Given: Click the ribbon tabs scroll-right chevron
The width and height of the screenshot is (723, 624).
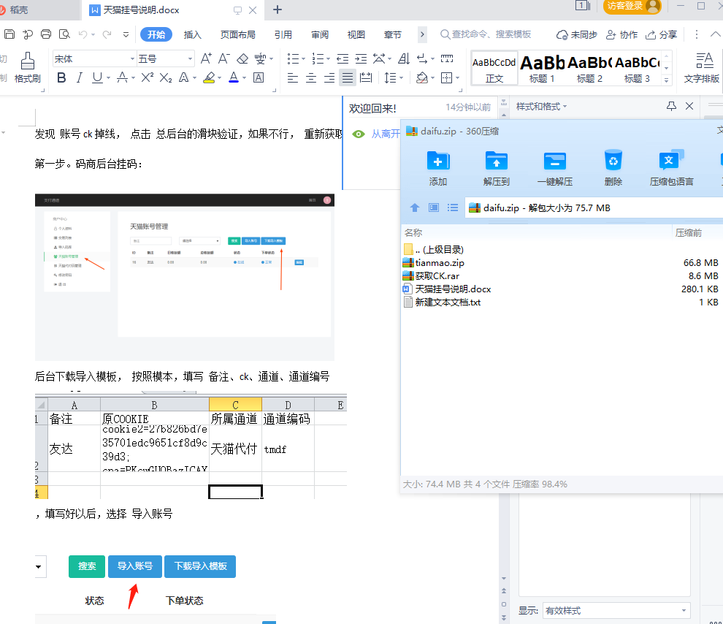Looking at the screenshot, I should pos(422,34).
